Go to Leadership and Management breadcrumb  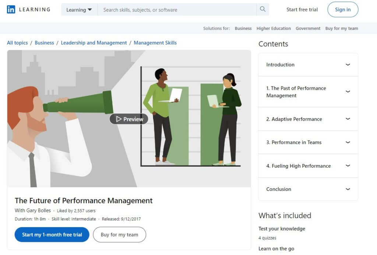pos(94,43)
